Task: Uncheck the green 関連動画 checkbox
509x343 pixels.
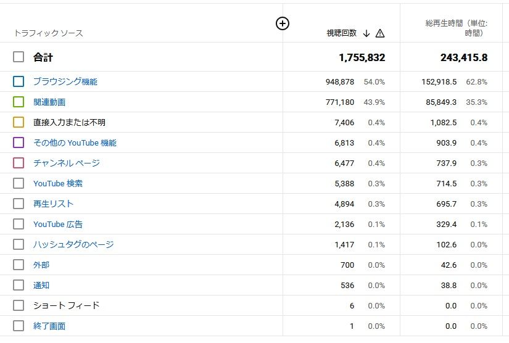Action: tap(19, 102)
